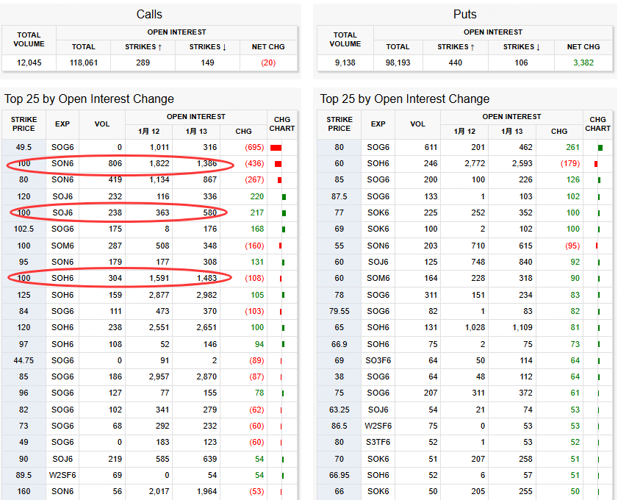Click the Puts Top 25 by Open Interest Change heading
This screenshot has height=500, width=618.
click(405, 99)
